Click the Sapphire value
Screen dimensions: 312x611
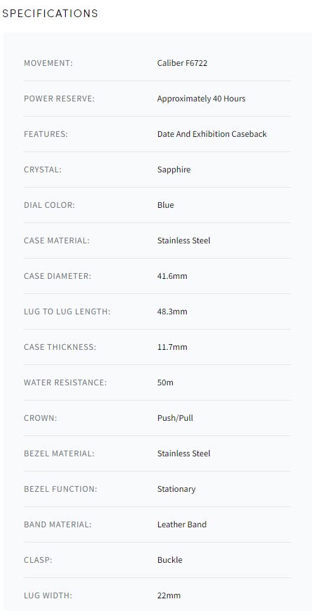(x=174, y=169)
